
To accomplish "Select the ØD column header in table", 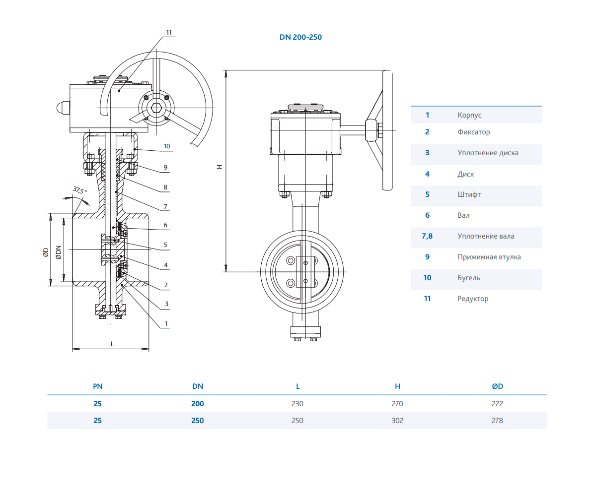I will (x=497, y=386).
